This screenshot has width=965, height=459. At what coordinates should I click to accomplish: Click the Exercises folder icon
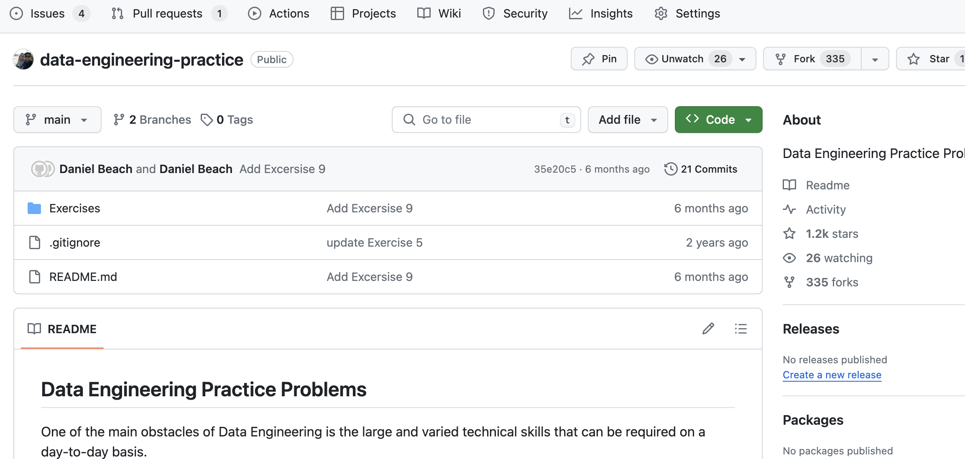34,208
